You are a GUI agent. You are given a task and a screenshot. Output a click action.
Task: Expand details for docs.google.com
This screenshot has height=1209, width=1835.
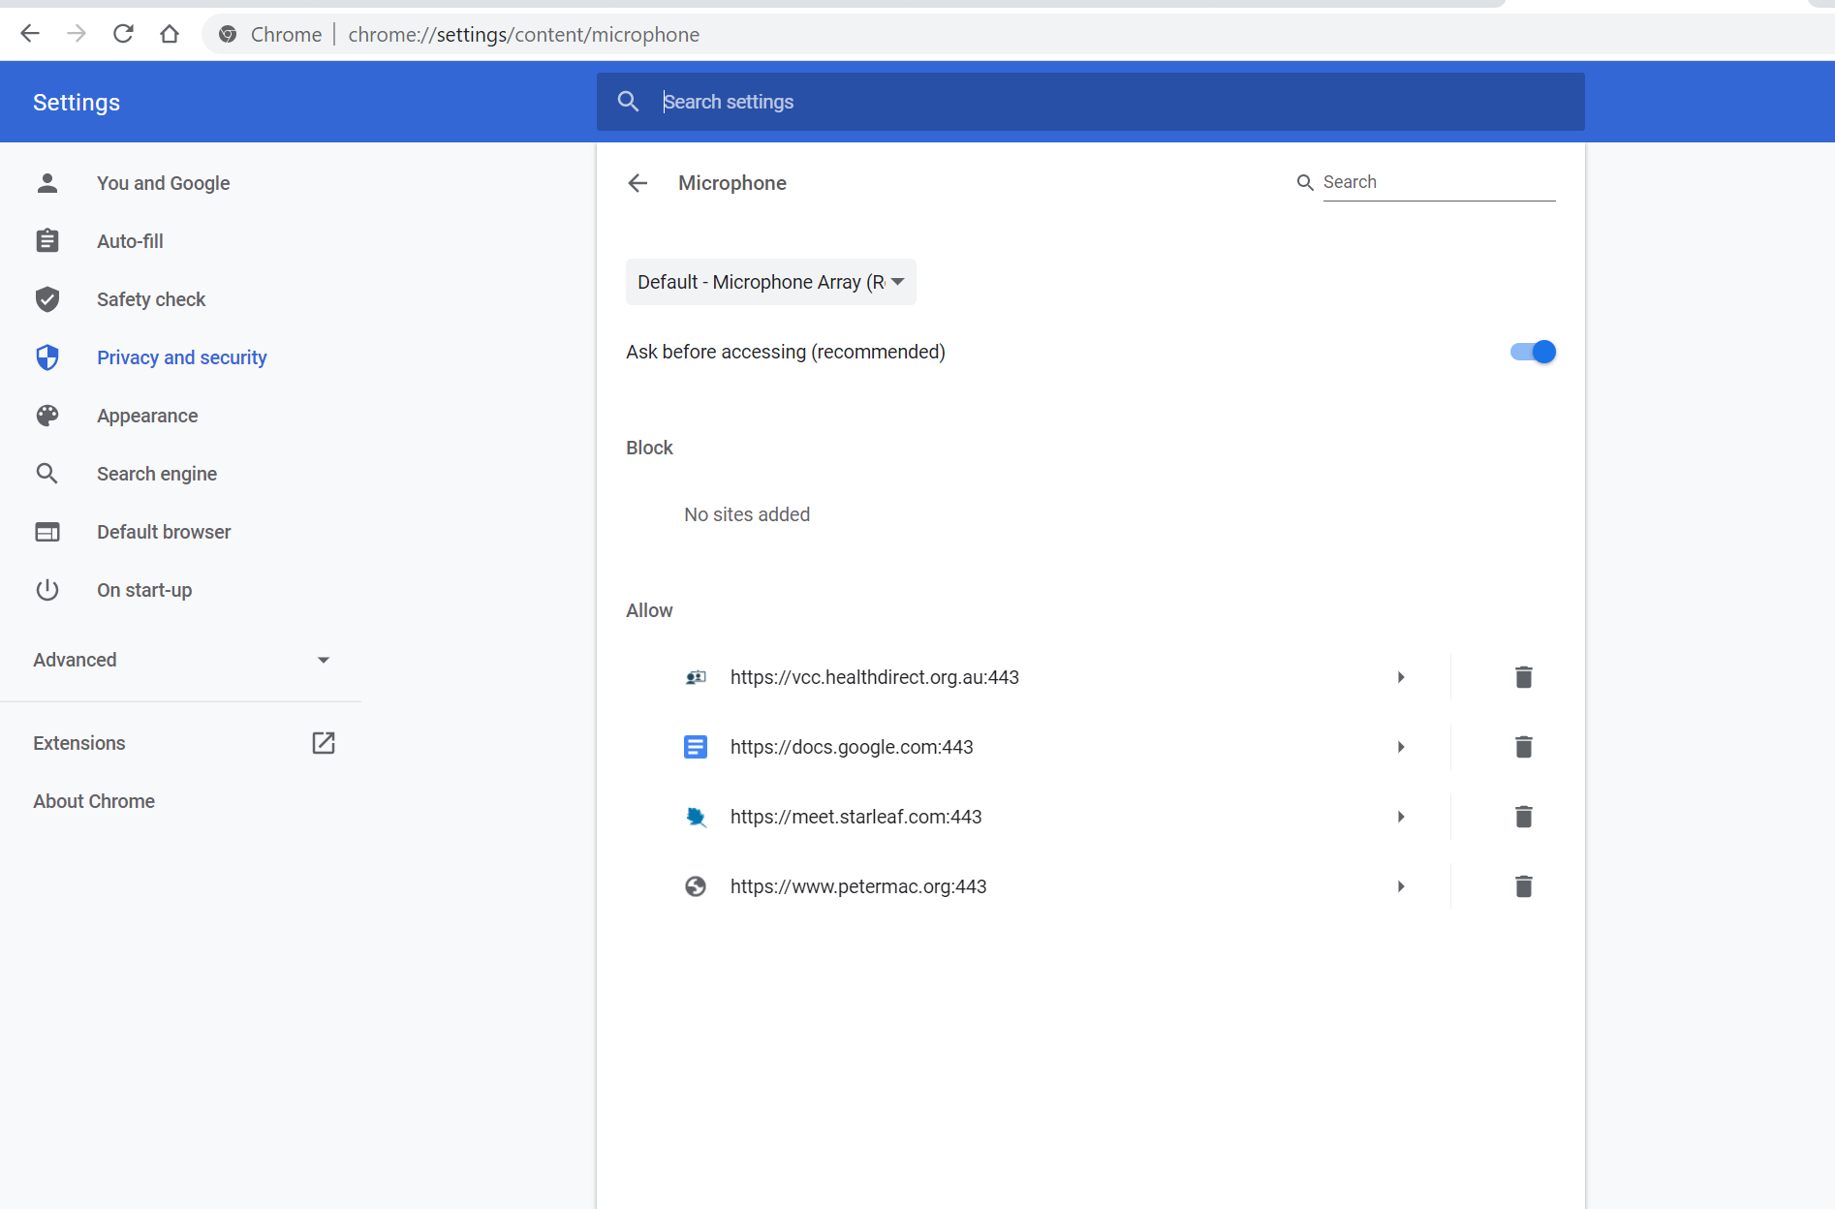click(1401, 747)
